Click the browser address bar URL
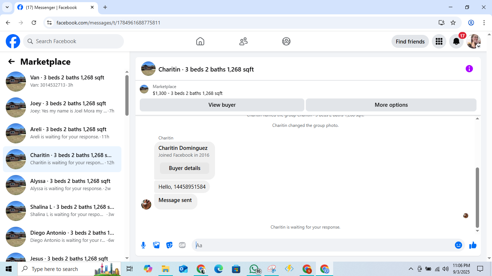492x276 pixels. [108, 23]
